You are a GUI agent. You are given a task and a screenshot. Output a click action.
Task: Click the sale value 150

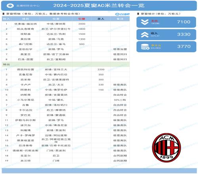click(x=101, y=90)
